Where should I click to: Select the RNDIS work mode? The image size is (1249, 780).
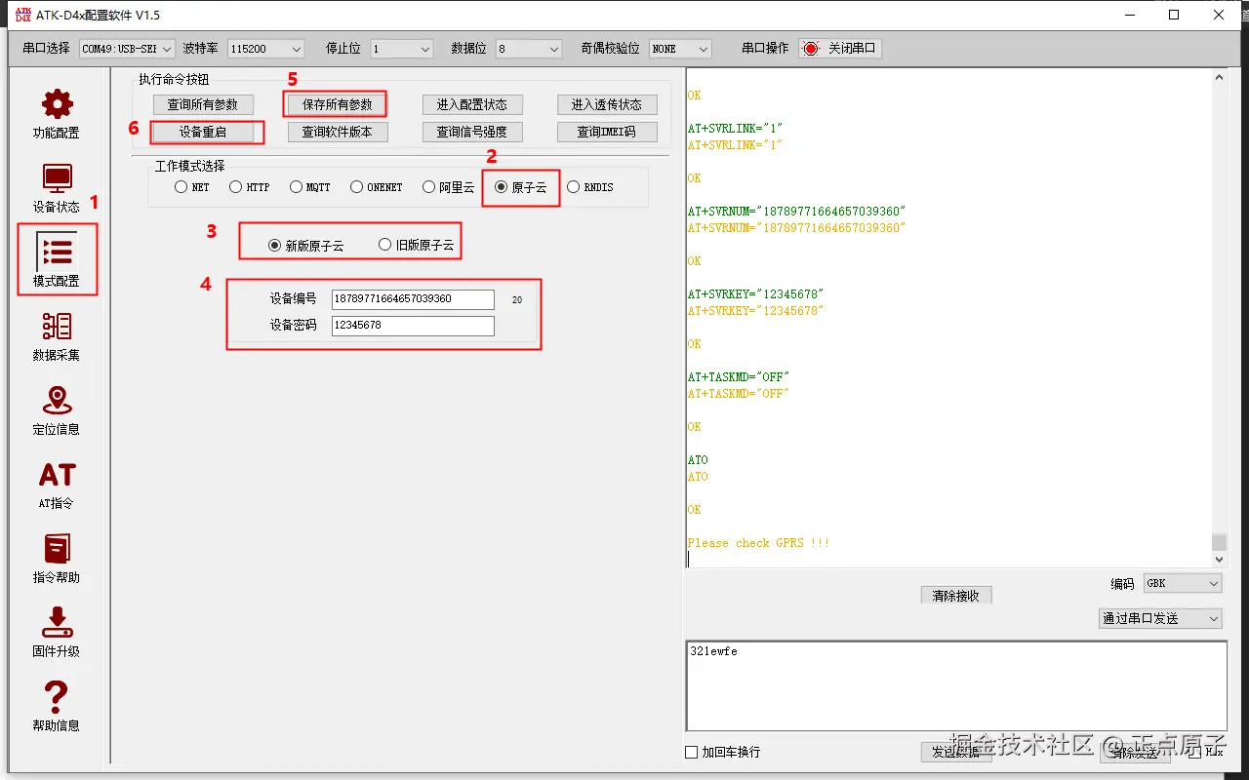tap(574, 187)
